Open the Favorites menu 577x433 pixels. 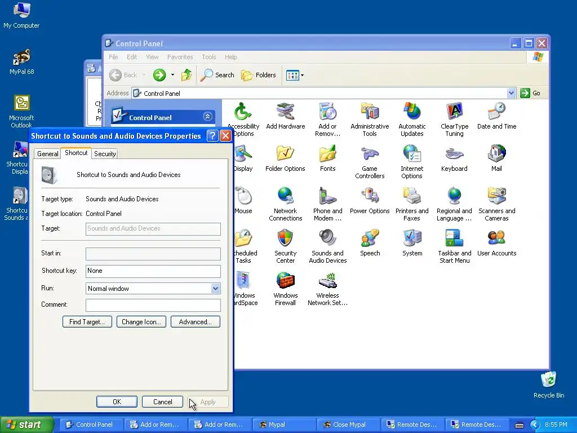point(180,57)
